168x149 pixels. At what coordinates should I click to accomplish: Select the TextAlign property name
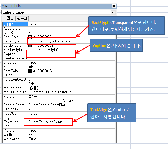click(x=11, y=122)
